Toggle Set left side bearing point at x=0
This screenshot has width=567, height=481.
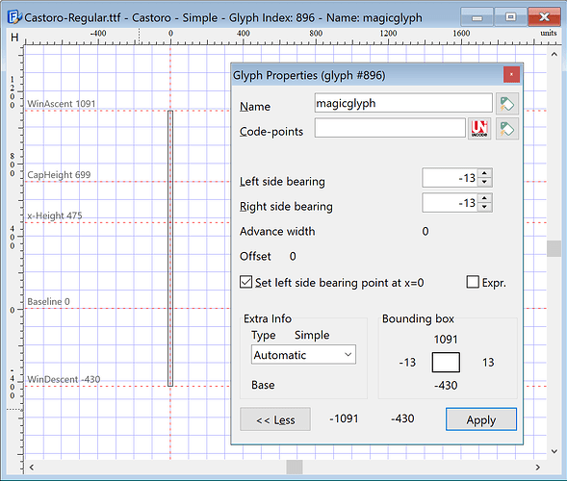pyautogui.click(x=245, y=282)
